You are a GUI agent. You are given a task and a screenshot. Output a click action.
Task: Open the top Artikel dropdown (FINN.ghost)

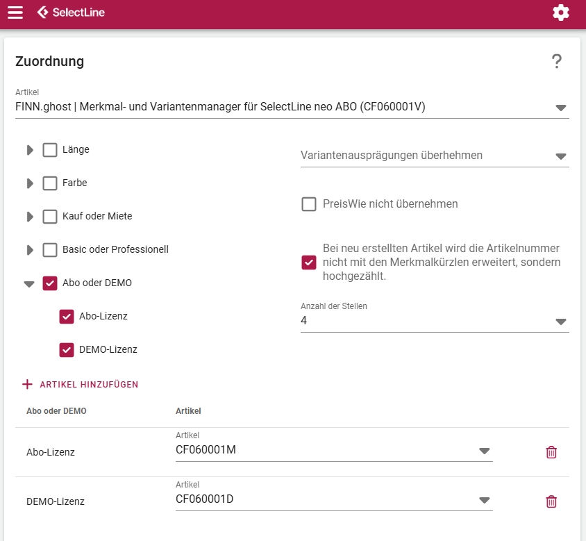click(292, 107)
